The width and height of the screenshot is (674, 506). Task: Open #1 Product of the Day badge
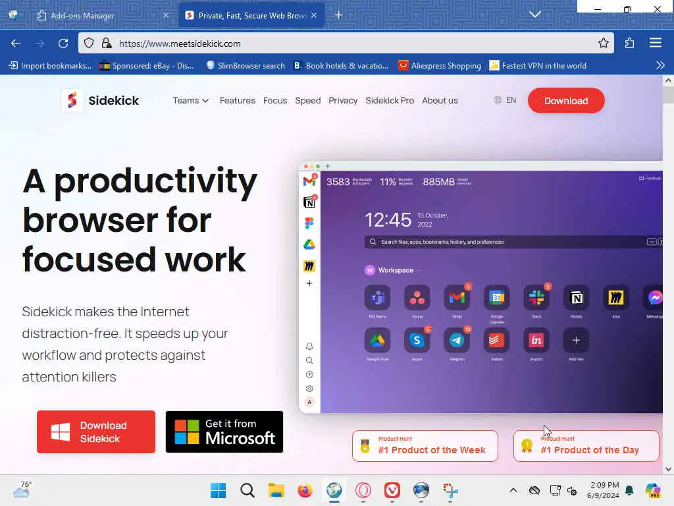[x=586, y=446]
